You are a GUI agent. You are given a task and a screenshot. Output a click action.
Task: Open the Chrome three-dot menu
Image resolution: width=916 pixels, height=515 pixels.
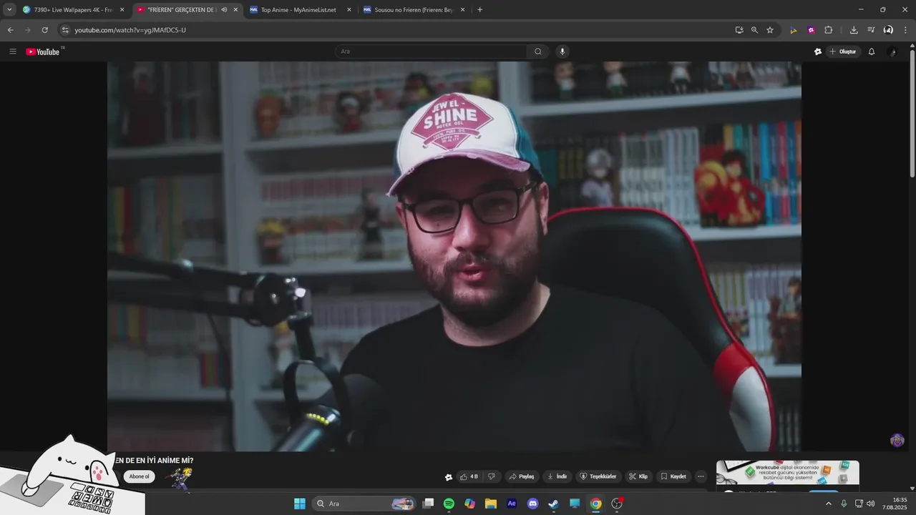tap(905, 30)
